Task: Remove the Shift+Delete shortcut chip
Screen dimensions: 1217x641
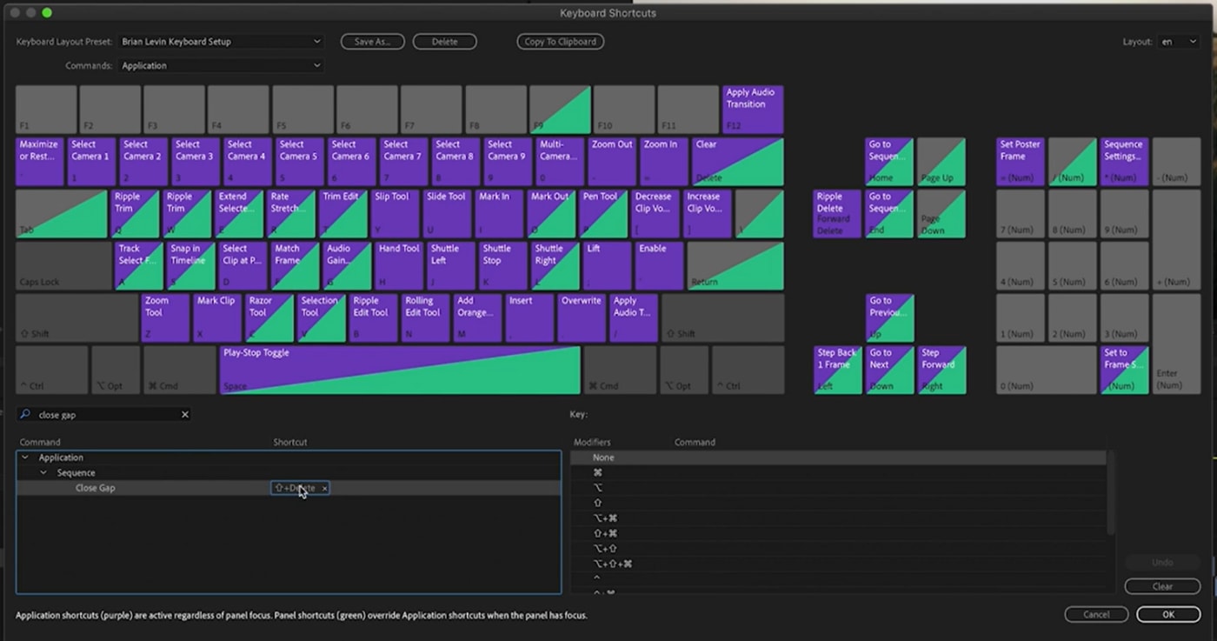Action: 323,488
